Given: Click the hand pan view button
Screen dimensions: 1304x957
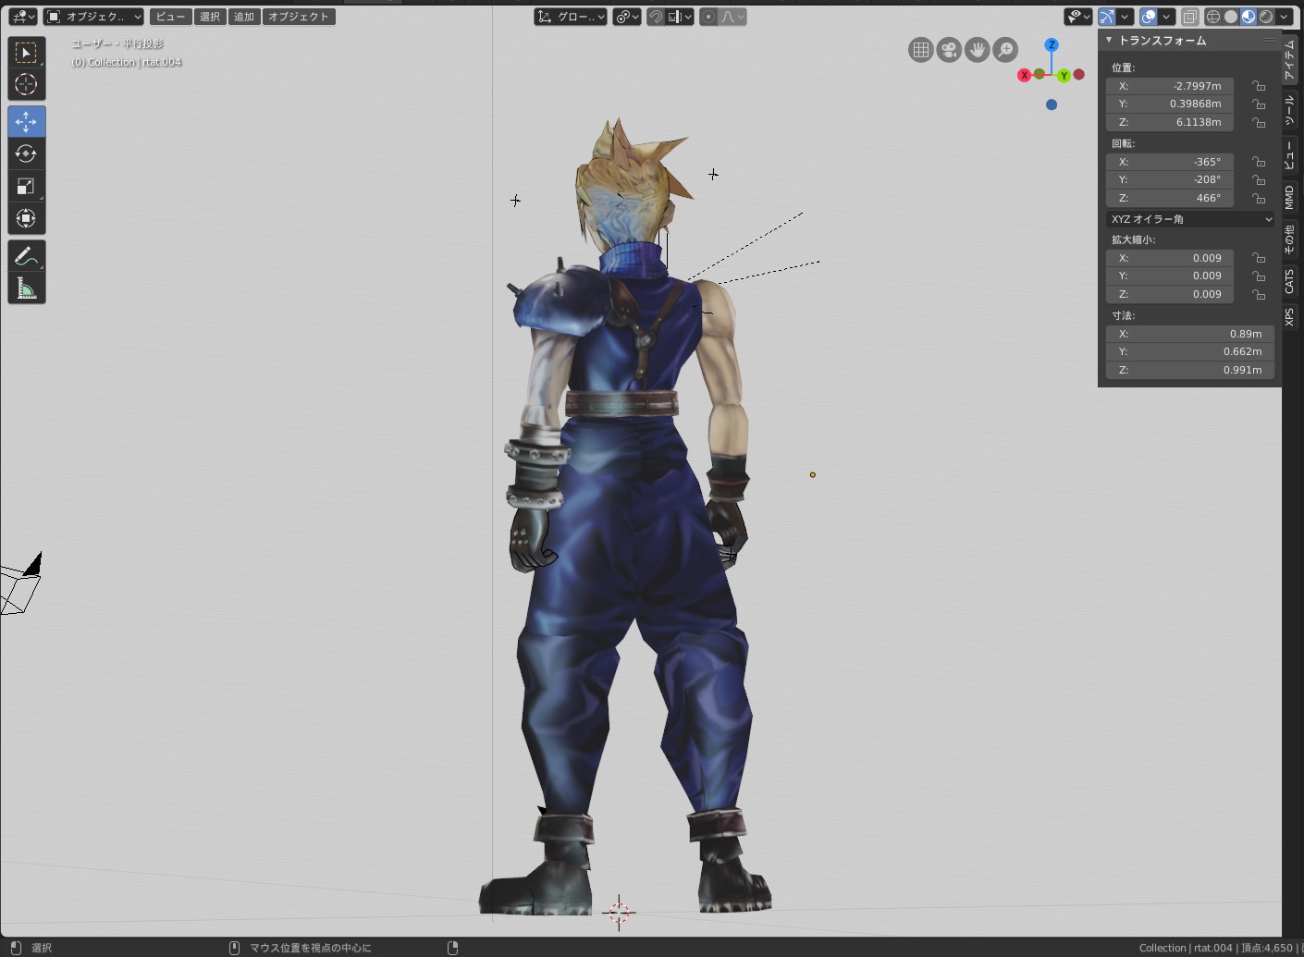Looking at the screenshot, I should point(978,50).
